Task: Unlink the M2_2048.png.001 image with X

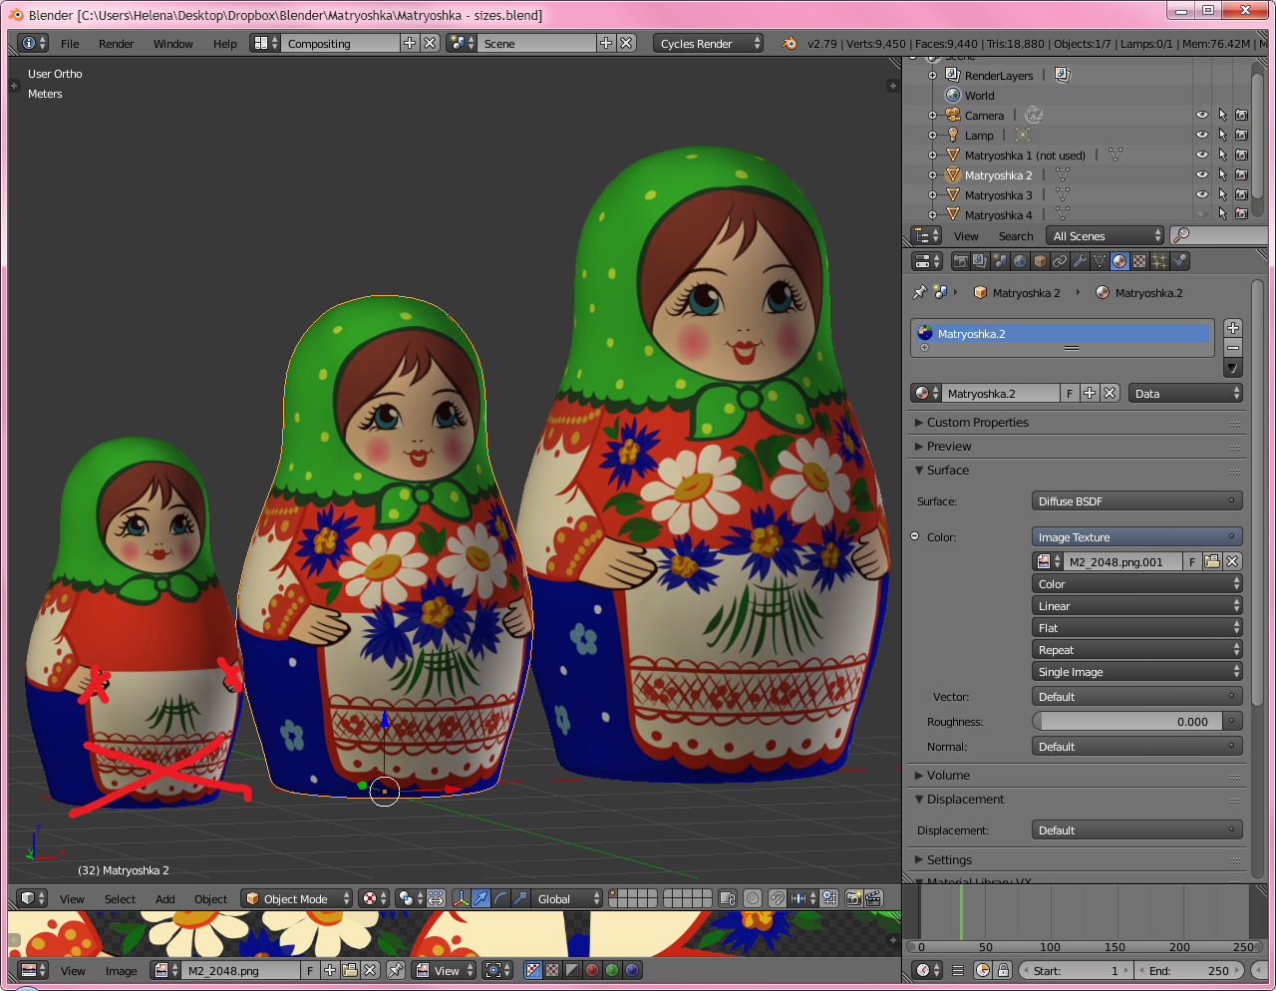Action: 1232,561
